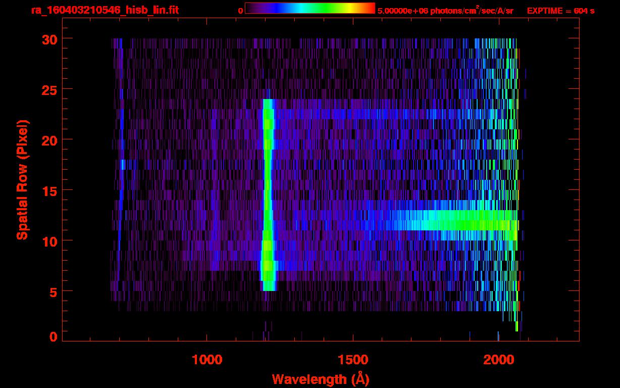The image size is (620, 388).
Task: Click the y-axis tick label 10
Action: pyautogui.click(x=48, y=241)
